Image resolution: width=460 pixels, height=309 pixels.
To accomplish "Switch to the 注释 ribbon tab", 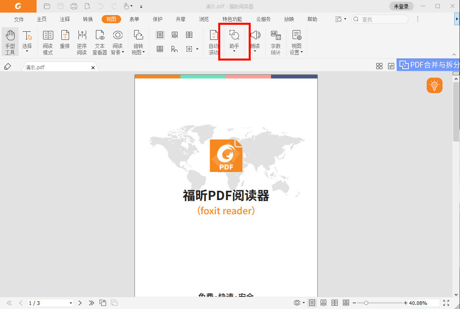I will (x=65, y=19).
